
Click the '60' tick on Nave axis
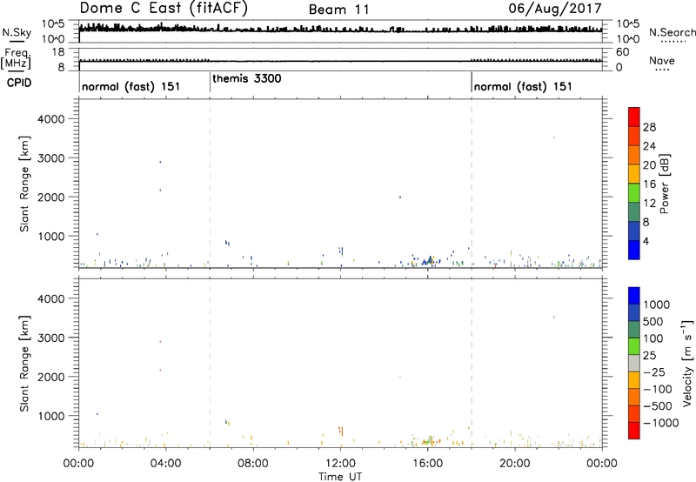point(622,52)
